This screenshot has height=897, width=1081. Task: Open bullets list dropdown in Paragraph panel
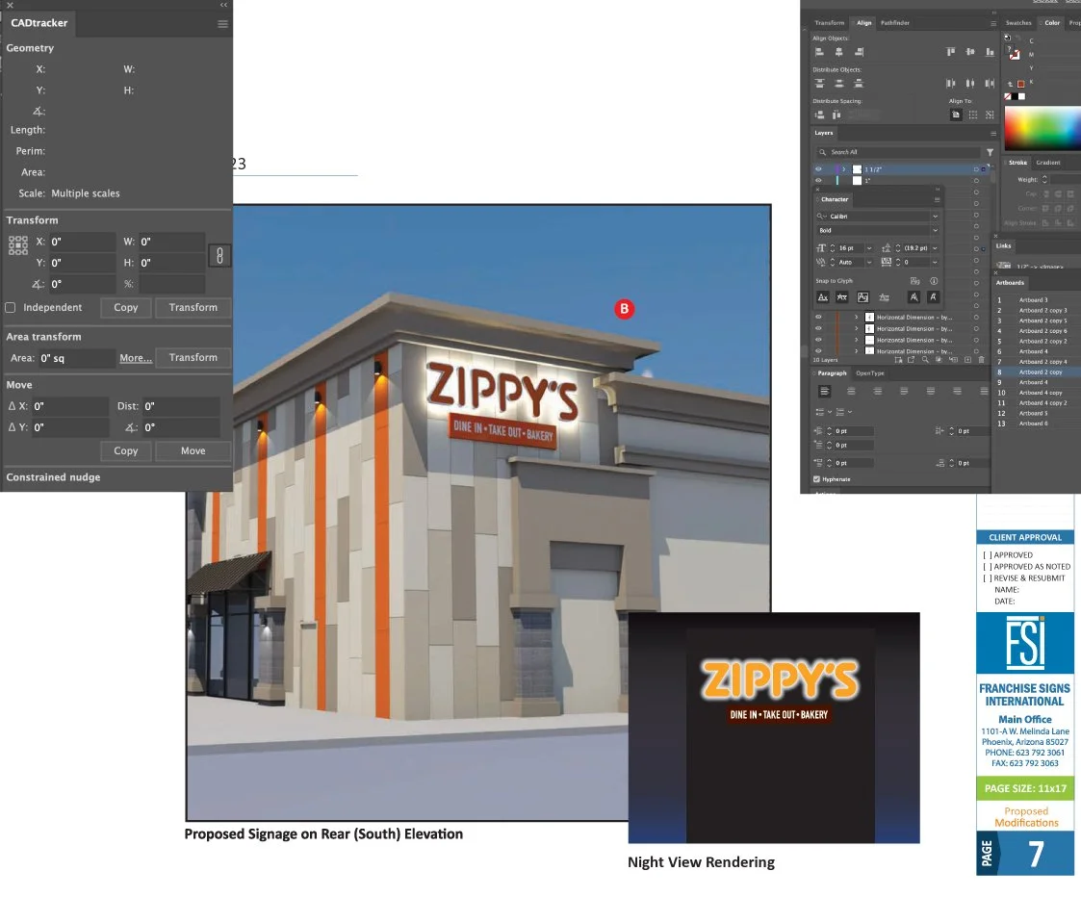tap(830, 412)
